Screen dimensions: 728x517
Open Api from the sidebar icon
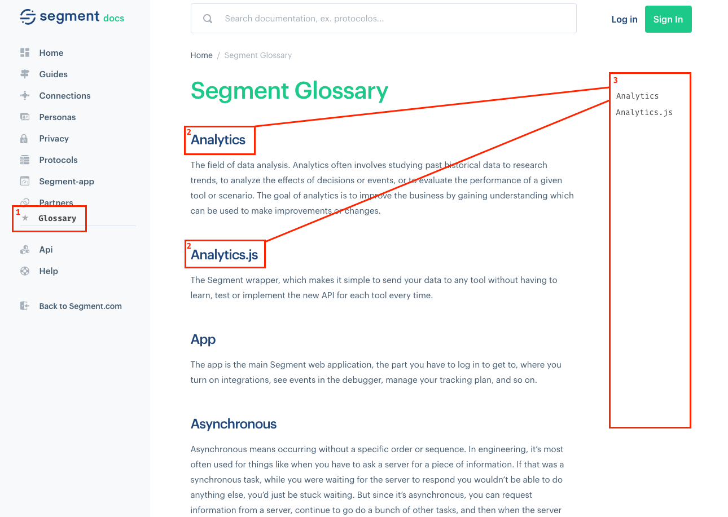[x=25, y=249]
